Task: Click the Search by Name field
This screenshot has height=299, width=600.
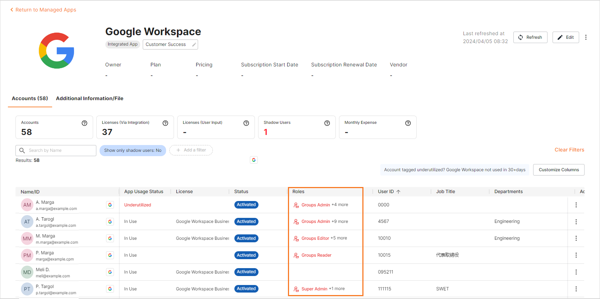Action: (x=56, y=150)
